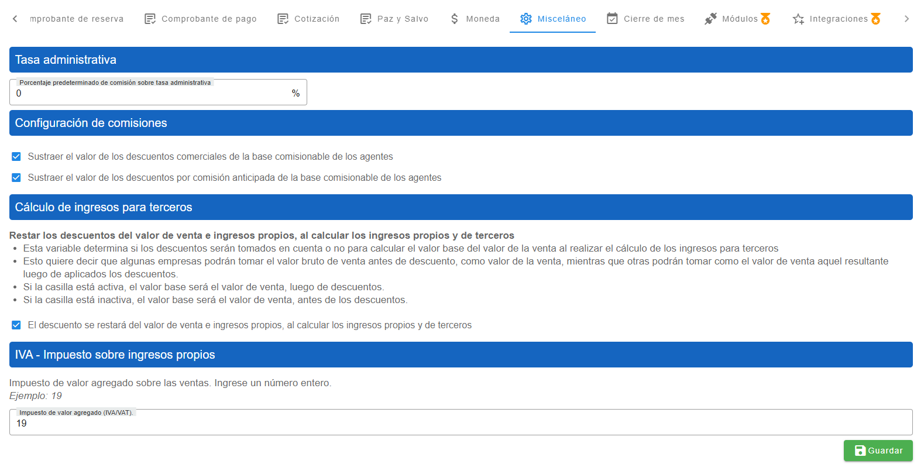Viewport: 924px width, 464px height.
Task: Click the Moneda dollar sign icon
Action: click(455, 19)
